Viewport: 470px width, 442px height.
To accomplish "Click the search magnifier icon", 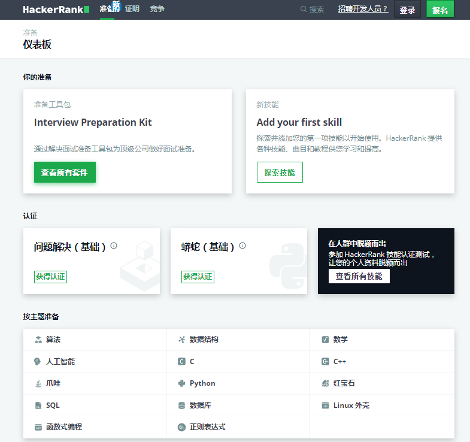I will [x=304, y=9].
